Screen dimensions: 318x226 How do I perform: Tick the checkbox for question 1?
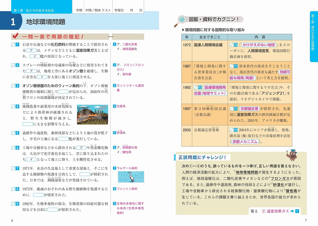pyautogui.click(x=13, y=45)
